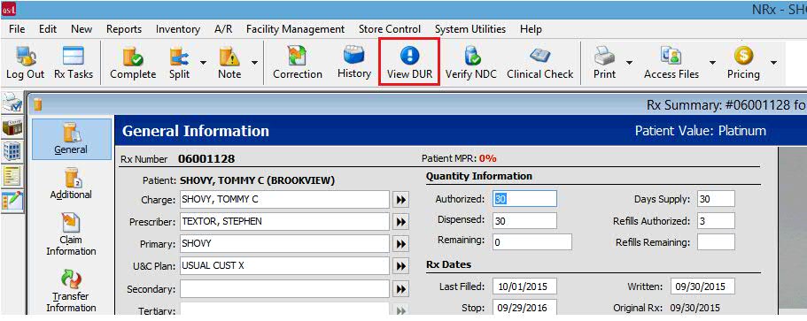Open the System Utilities menu
Viewport: 807px width, 321px height.
click(x=470, y=29)
